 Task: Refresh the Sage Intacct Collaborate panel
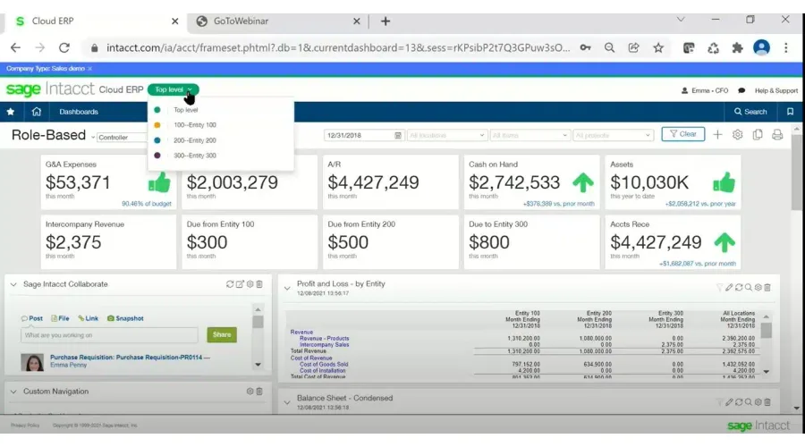pos(230,283)
